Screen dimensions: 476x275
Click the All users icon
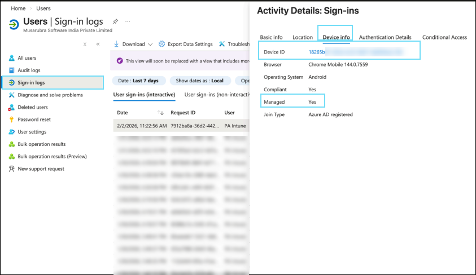pyautogui.click(x=11, y=58)
